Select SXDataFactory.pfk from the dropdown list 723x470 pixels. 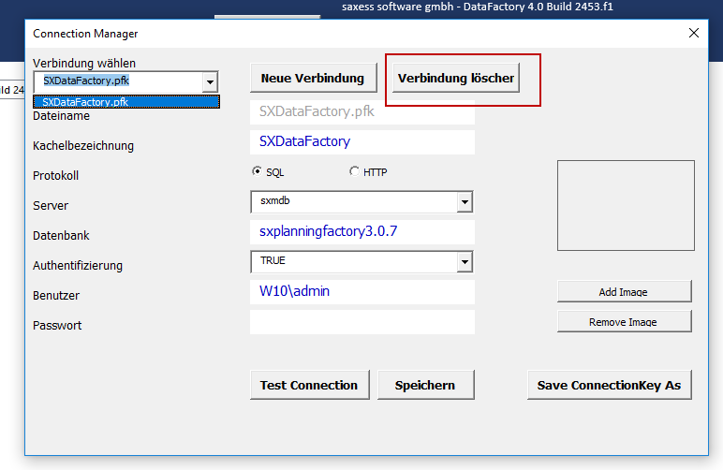click(125, 102)
